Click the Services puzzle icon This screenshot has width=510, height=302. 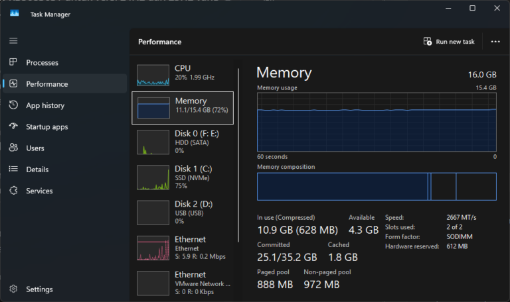(13, 191)
